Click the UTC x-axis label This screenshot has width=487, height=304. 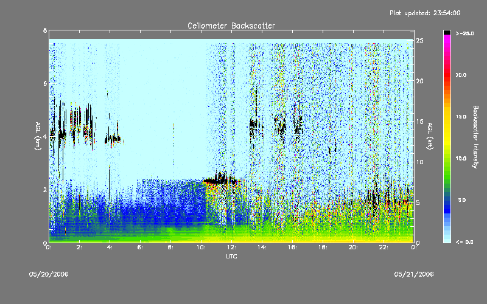pyautogui.click(x=231, y=256)
